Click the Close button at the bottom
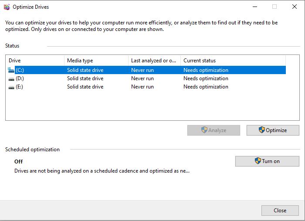Viewport: 305px width, 221px height. coord(280,210)
